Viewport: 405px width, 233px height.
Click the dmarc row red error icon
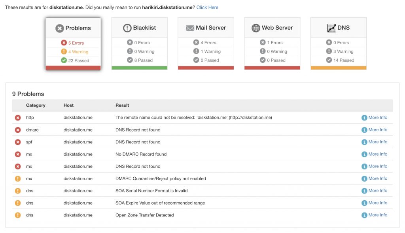point(18,130)
